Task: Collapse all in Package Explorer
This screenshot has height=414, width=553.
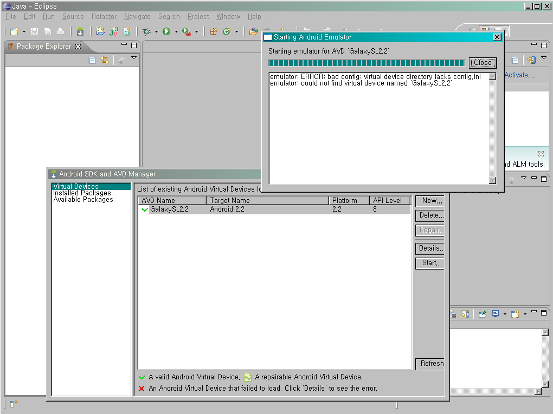Action: click(92, 61)
